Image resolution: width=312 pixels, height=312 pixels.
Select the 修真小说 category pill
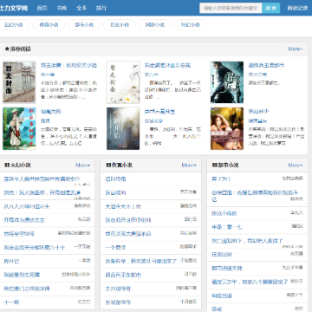[49, 25]
